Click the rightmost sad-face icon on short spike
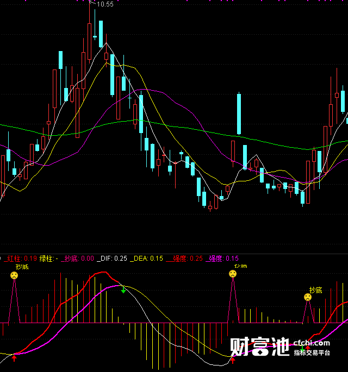The height and width of the screenshot is (372, 348). (308, 297)
